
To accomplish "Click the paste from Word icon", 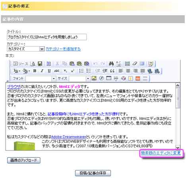I will (87, 64).
